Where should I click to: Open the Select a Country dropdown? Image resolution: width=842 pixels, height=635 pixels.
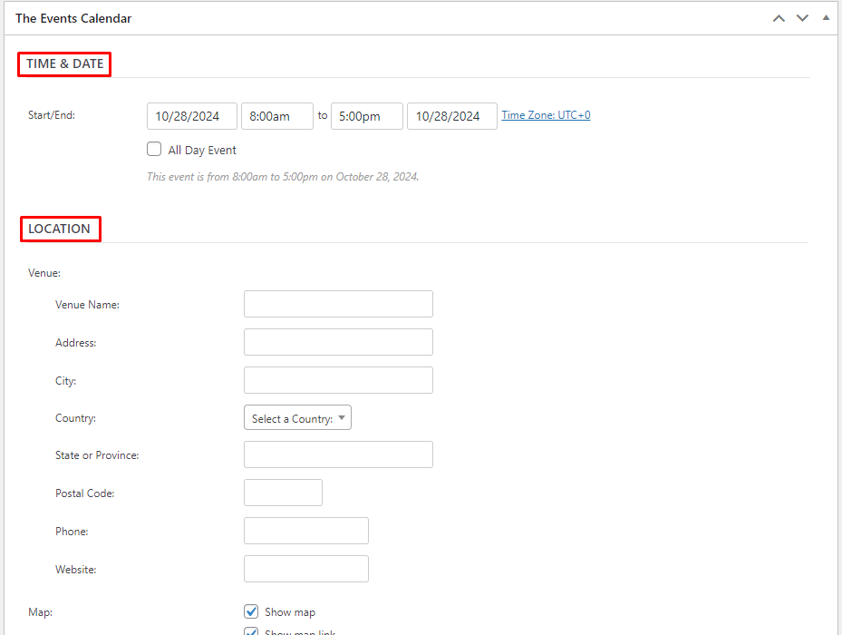coord(297,418)
